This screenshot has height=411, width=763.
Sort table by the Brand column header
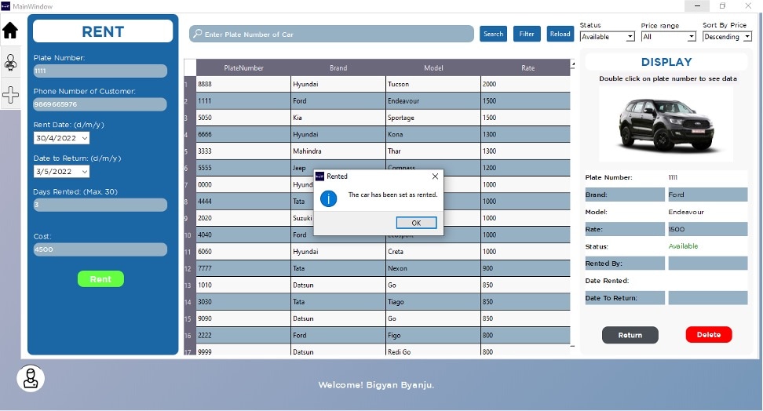click(x=338, y=68)
